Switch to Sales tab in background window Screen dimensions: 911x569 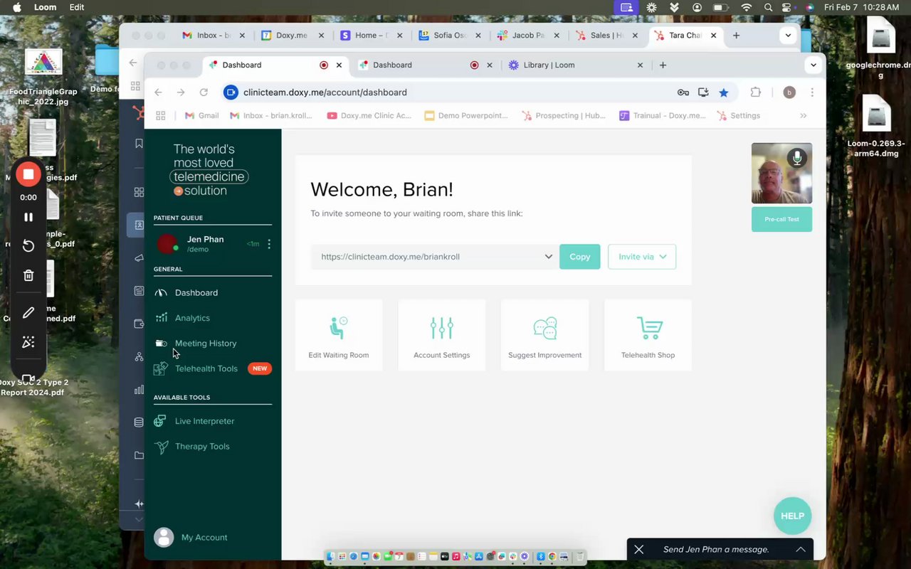point(606,35)
